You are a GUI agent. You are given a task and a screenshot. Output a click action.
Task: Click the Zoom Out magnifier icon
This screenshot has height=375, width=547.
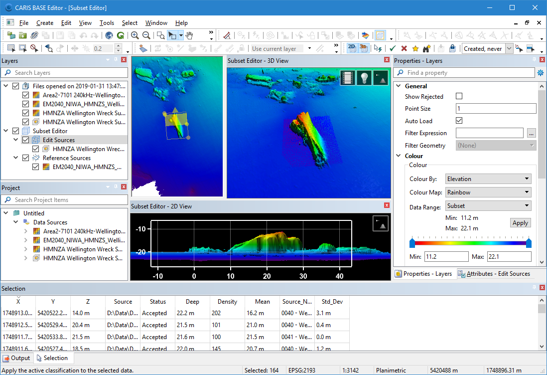146,35
